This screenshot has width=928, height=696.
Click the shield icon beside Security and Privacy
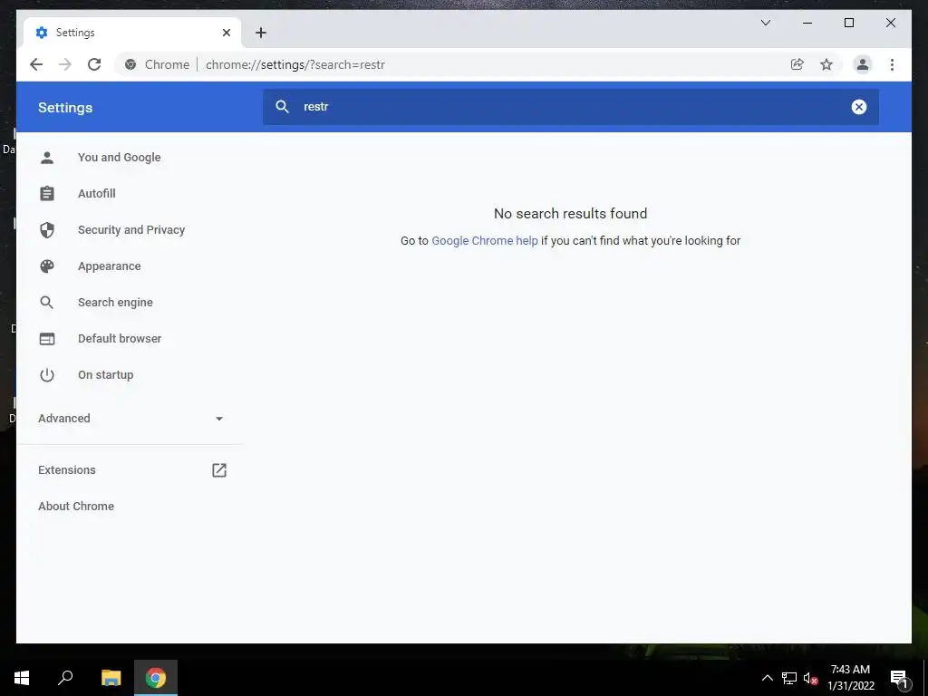click(47, 229)
